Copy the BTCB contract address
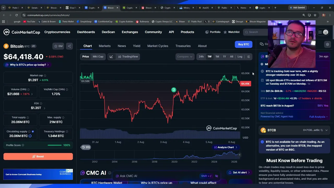This screenshot has width=334, height=188. pos(322,130)
